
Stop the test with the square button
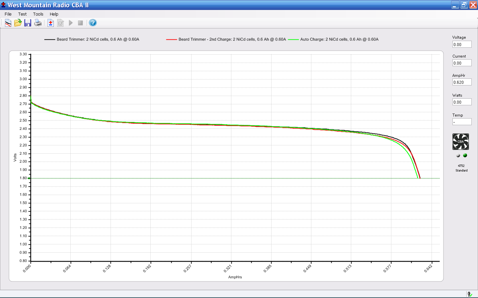tap(80, 23)
